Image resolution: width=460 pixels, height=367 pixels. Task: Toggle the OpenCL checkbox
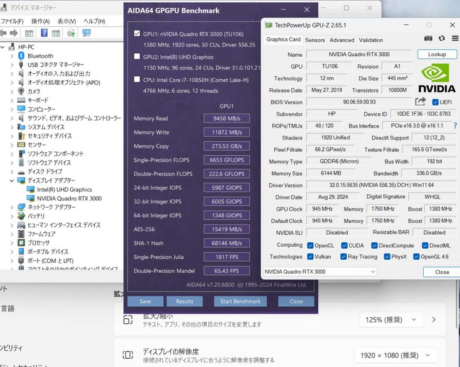pos(310,245)
